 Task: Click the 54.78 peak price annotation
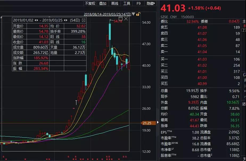[x=118, y=21]
